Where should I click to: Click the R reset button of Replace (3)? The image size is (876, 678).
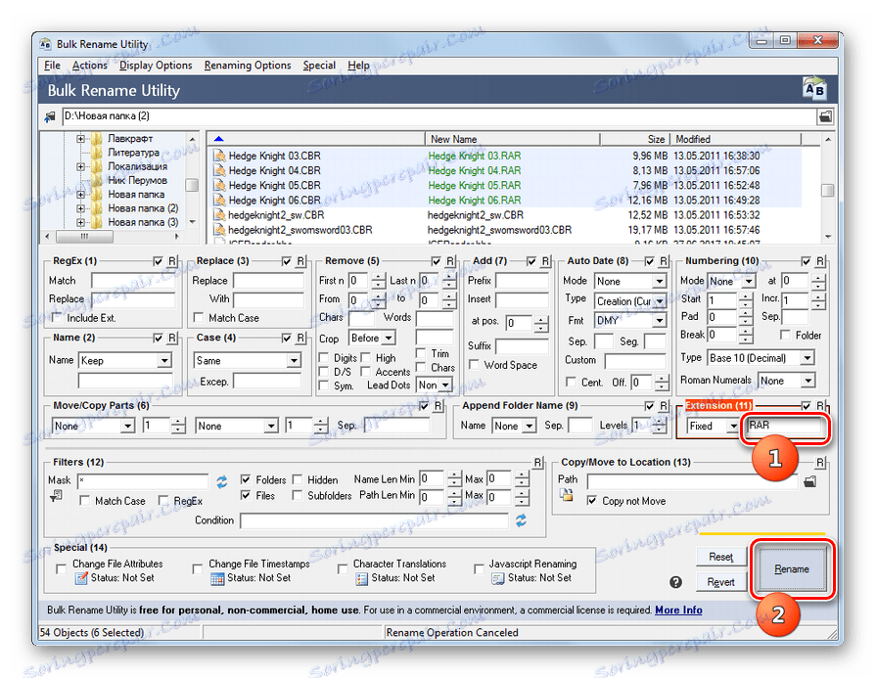pos(300,261)
